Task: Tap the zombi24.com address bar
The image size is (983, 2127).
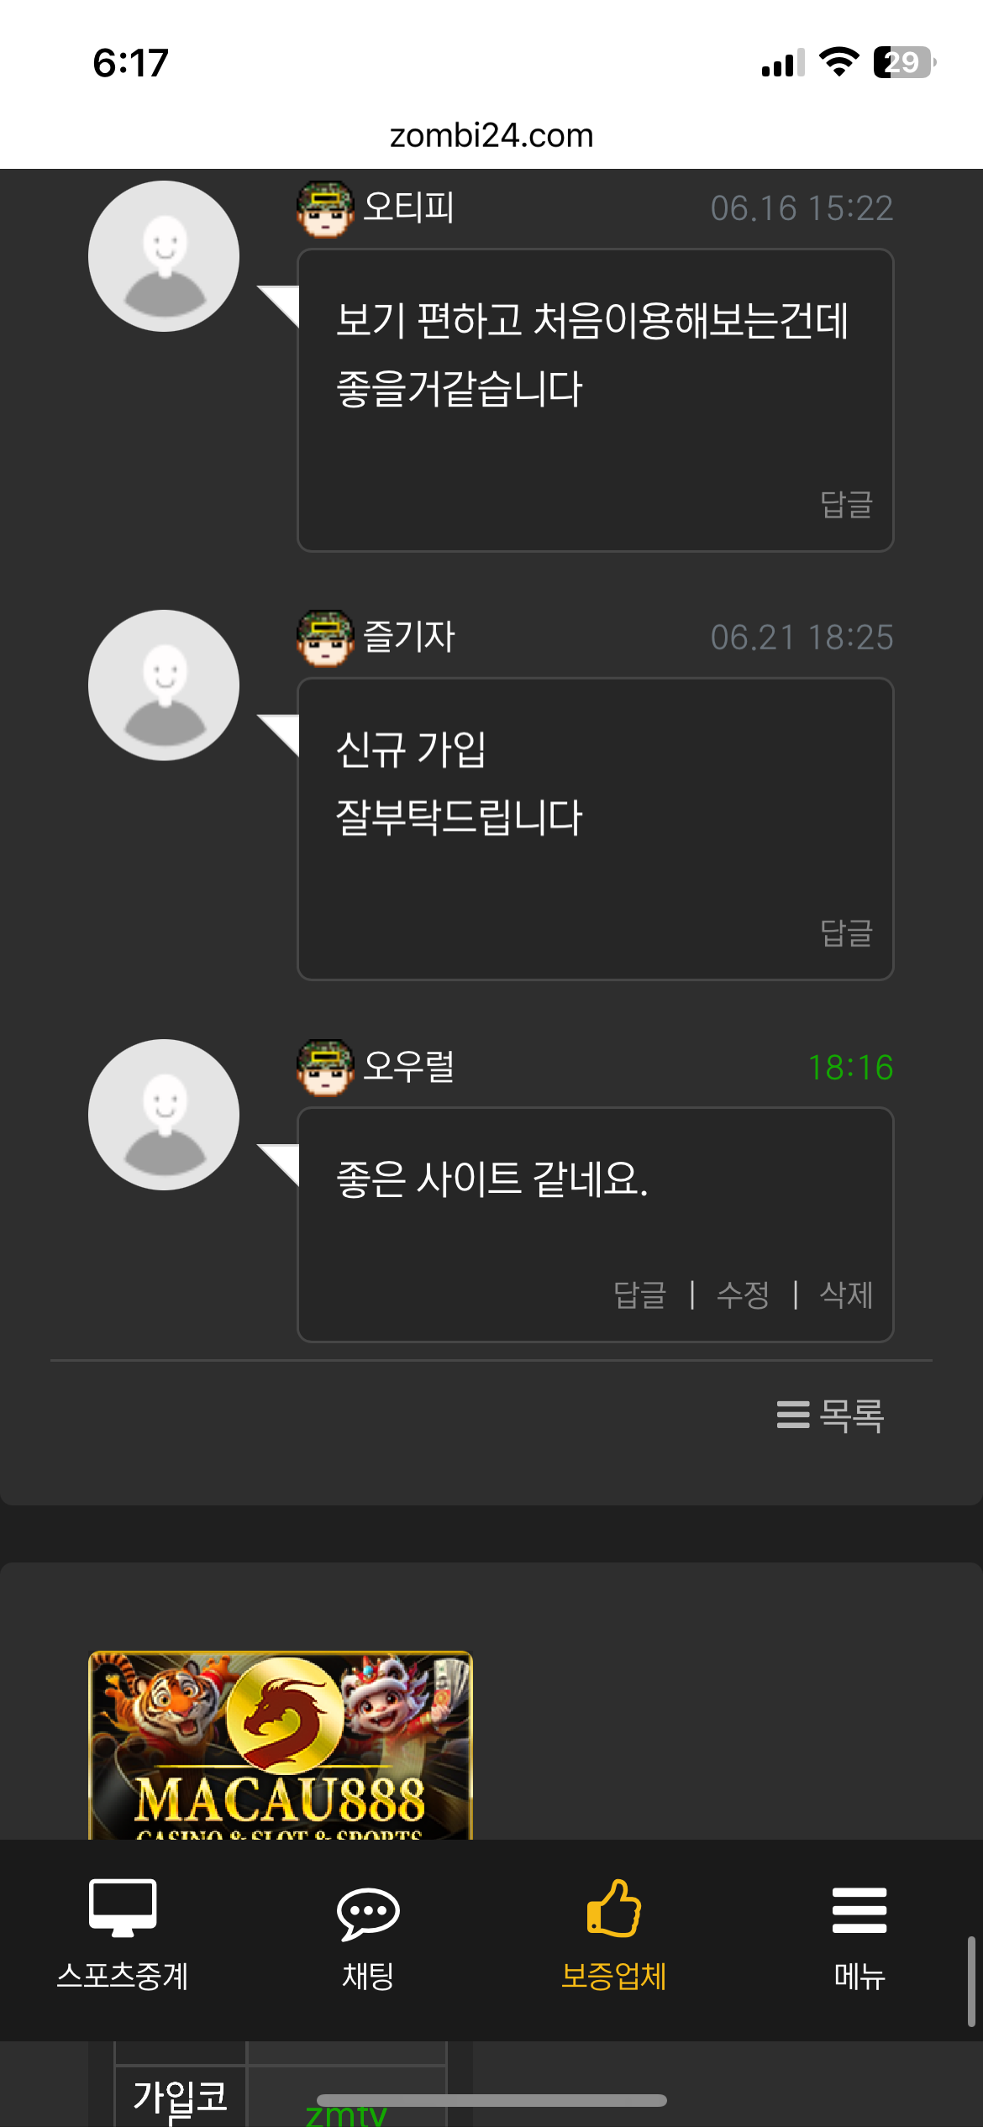Action: coord(491,135)
